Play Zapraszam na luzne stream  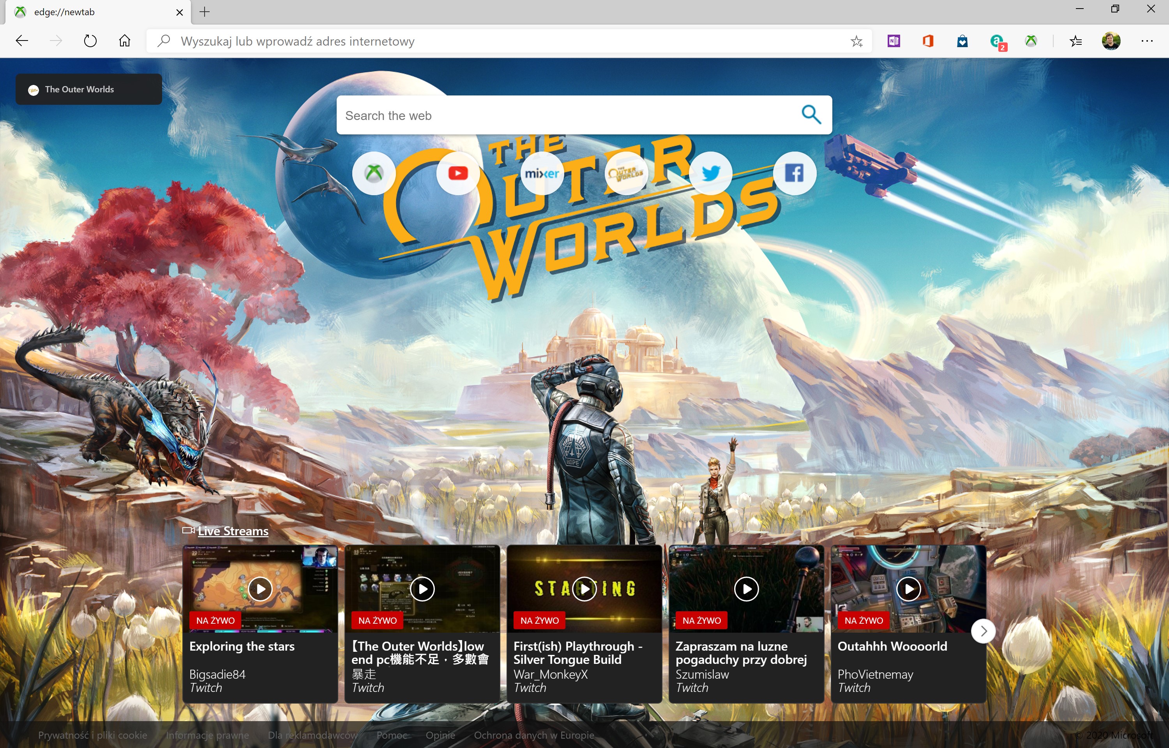[x=747, y=589]
